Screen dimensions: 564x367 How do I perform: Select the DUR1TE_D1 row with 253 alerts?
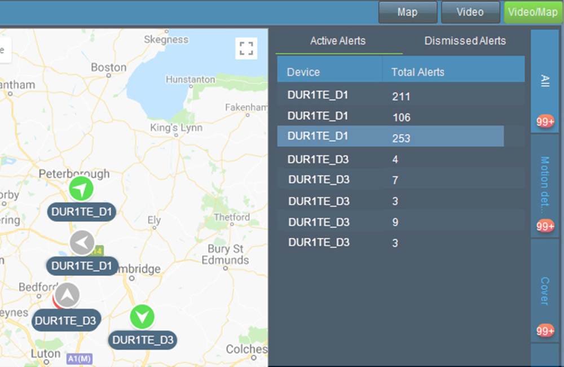pos(391,136)
